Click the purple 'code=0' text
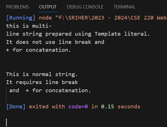167x127 pixels. pyautogui.click(x=78, y=107)
